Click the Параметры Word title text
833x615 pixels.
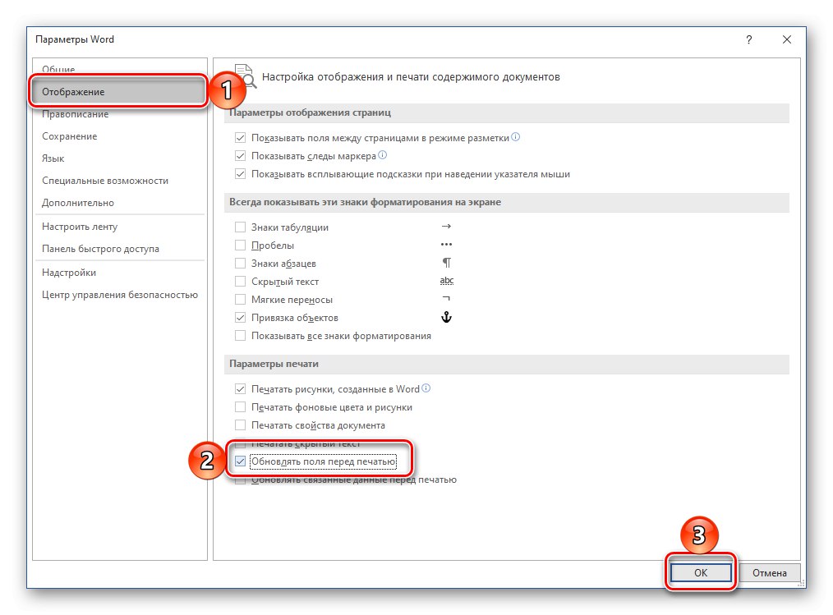coord(75,40)
